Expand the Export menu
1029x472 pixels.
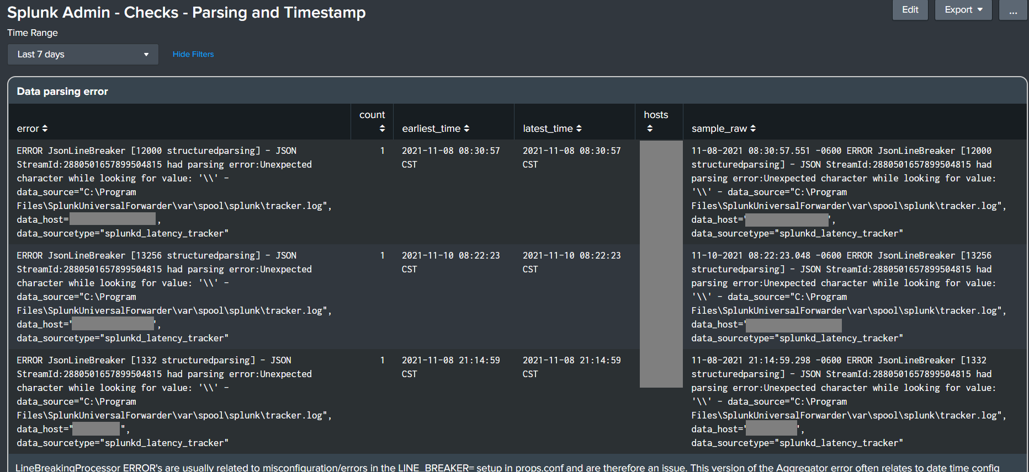[963, 10]
